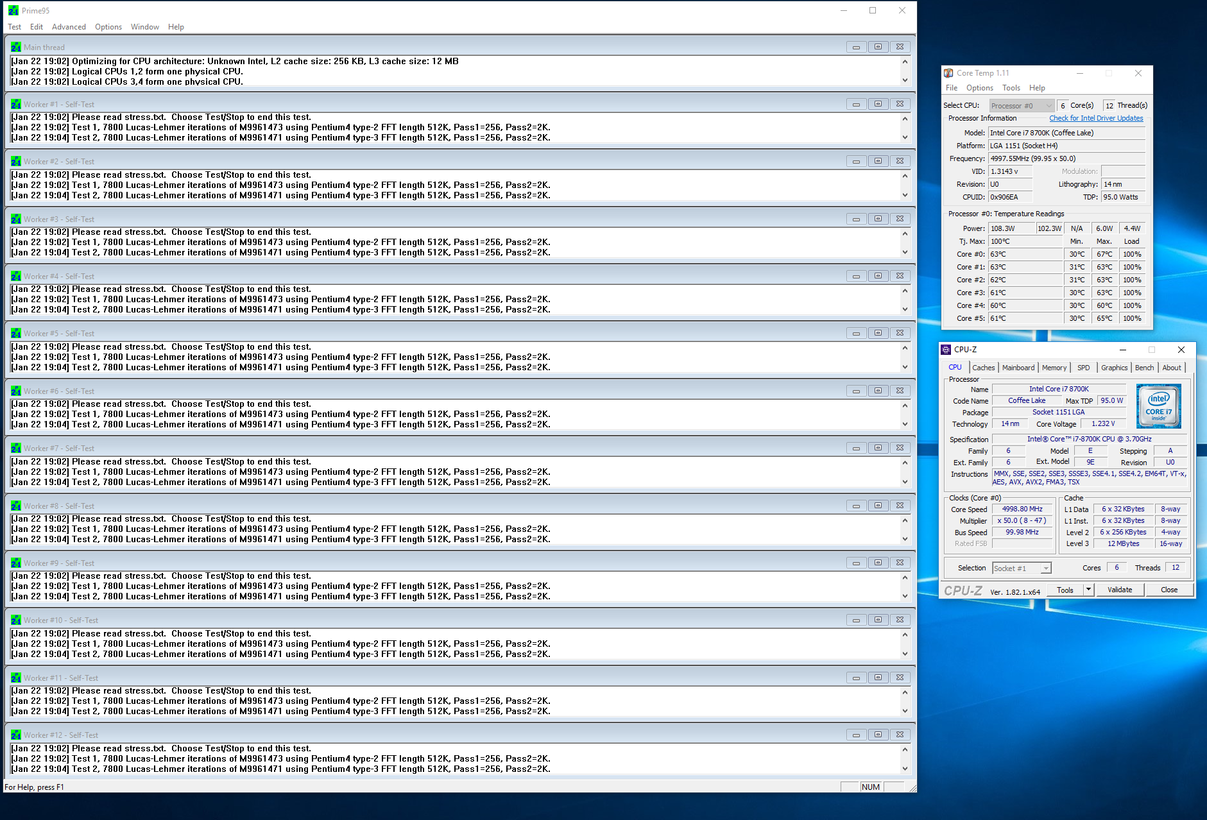
Task: Click the Model field in Core Temp
Action: pyautogui.click(x=1066, y=133)
